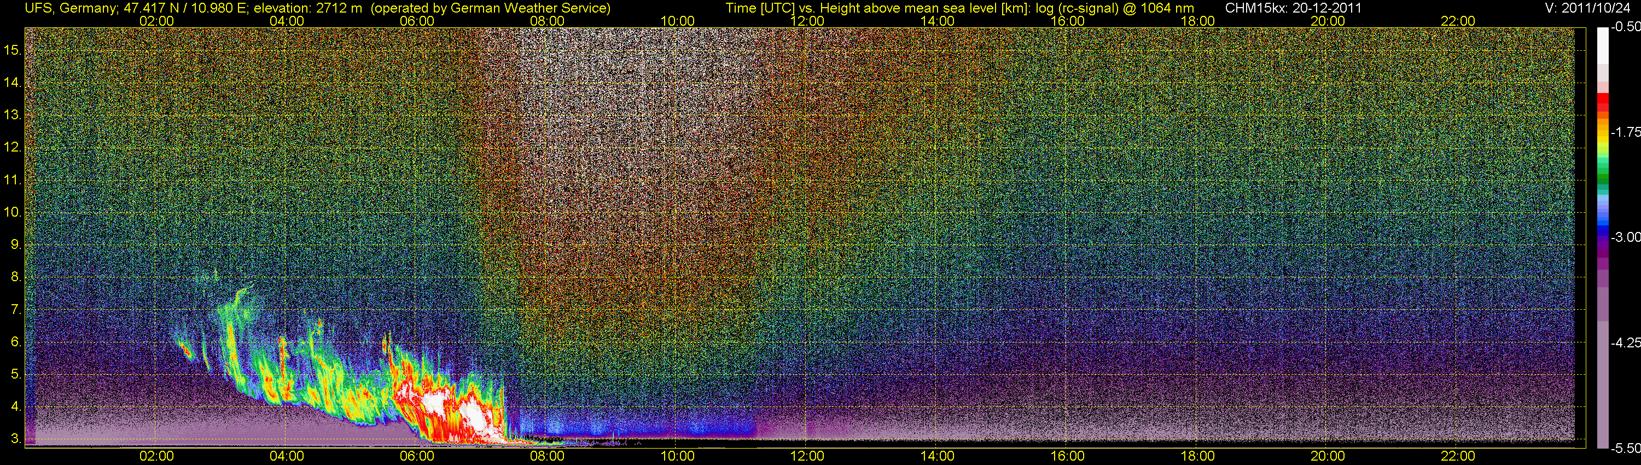Click the 3 km height axis label

click(16, 439)
